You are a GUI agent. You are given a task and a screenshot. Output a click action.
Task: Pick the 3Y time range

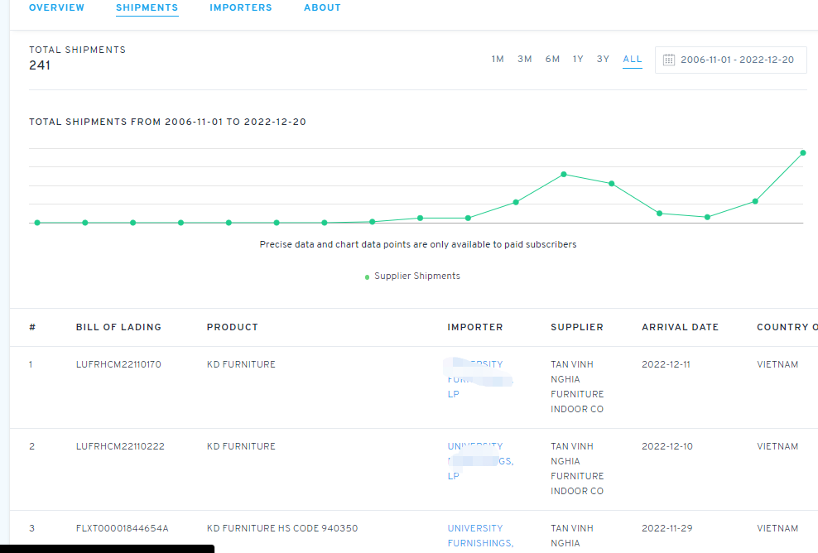point(603,59)
